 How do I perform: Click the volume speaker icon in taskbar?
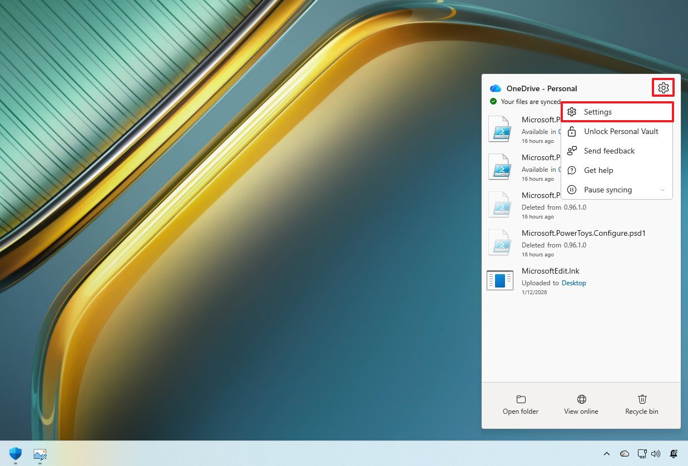[x=656, y=454]
